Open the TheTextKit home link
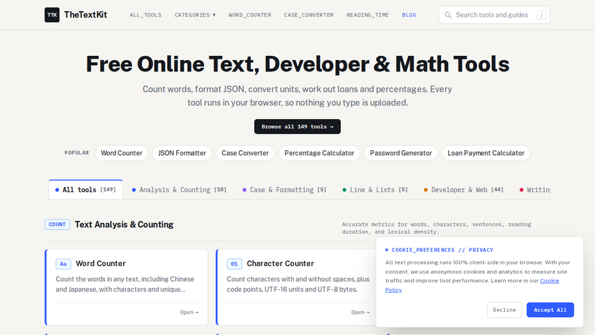Image resolution: width=595 pixels, height=335 pixels. point(76,15)
